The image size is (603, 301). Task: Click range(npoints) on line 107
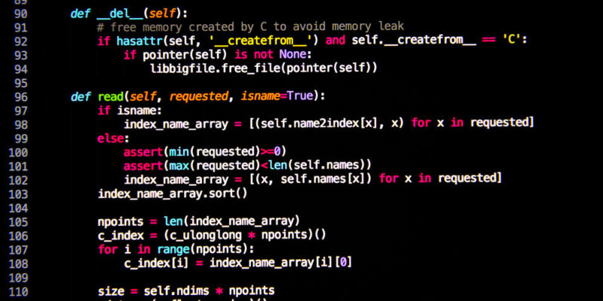pyautogui.click(x=202, y=249)
